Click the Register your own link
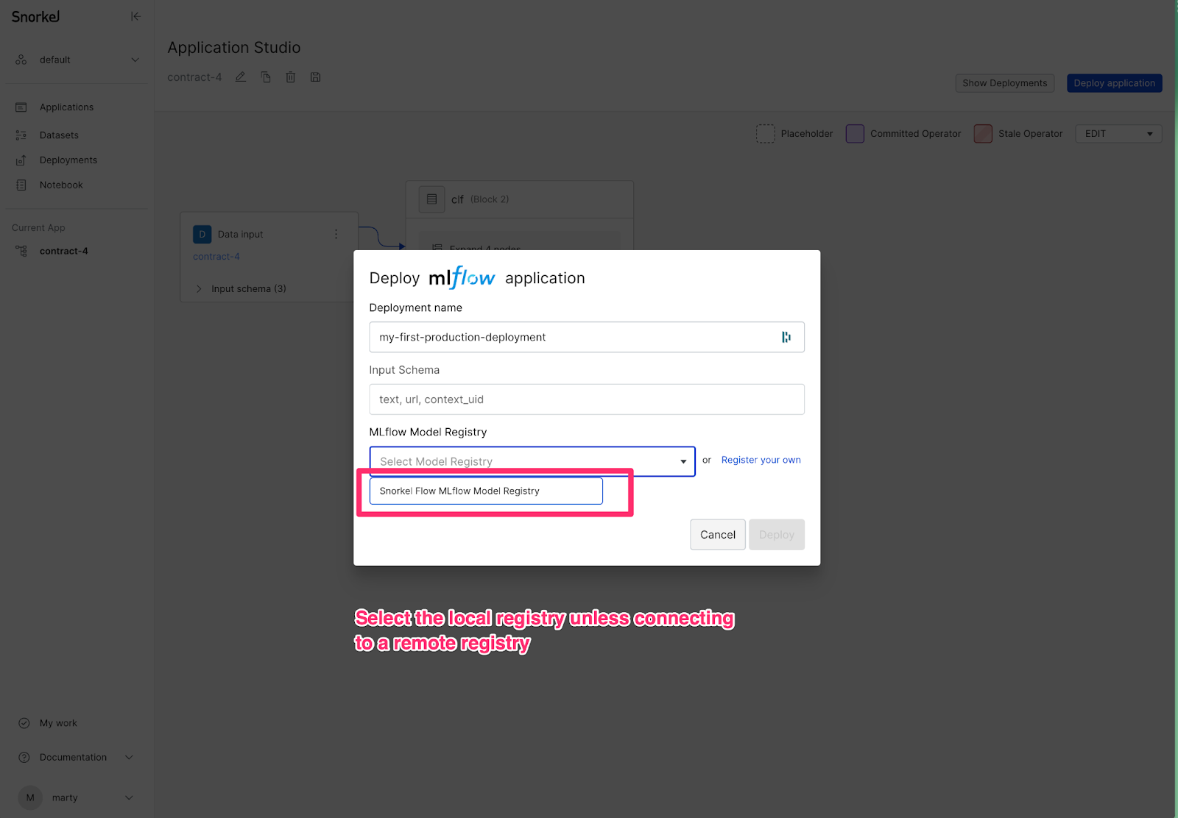Image resolution: width=1178 pixels, height=818 pixels. click(x=761, y=460)
